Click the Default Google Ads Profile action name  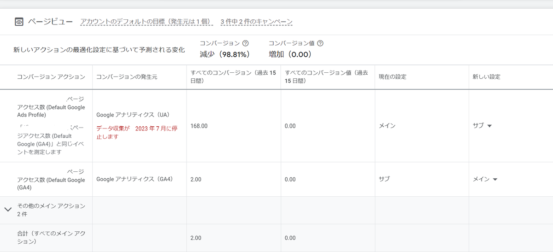[x=51, y=107]
